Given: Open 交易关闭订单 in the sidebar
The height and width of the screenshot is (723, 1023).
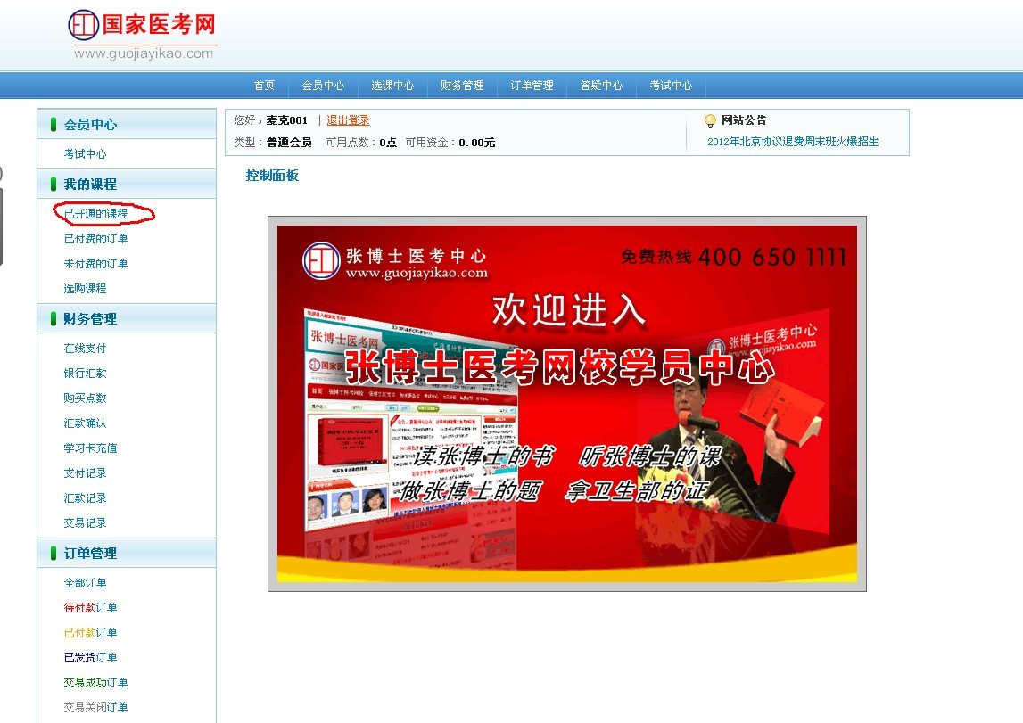Looking at the screenshot, I should click(x=96, y=707).
